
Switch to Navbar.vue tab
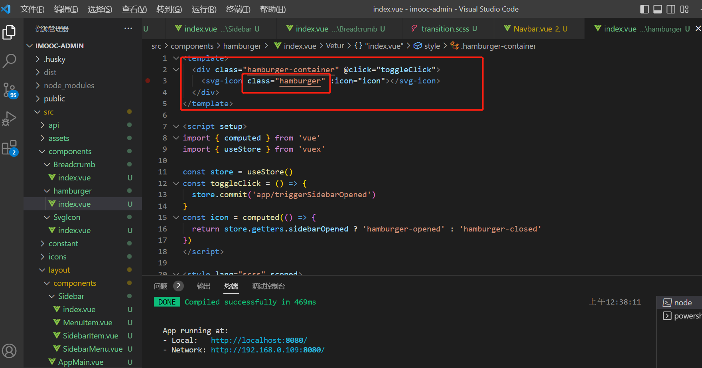click(x=539, y=29)
